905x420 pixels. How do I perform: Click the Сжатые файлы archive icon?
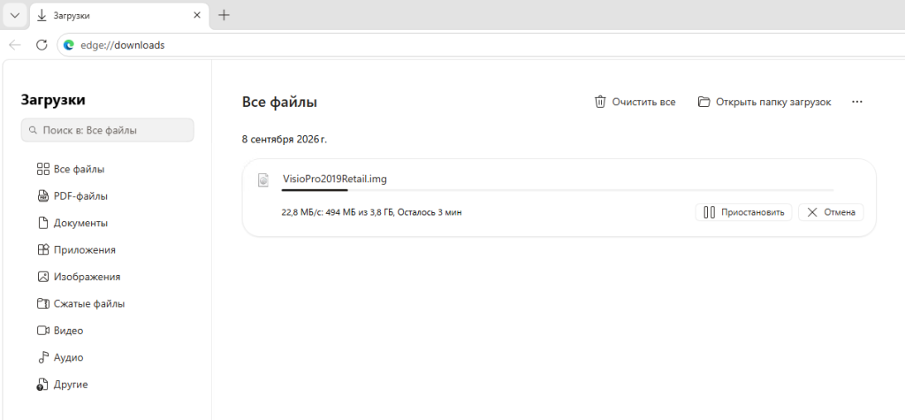point(42,304)
